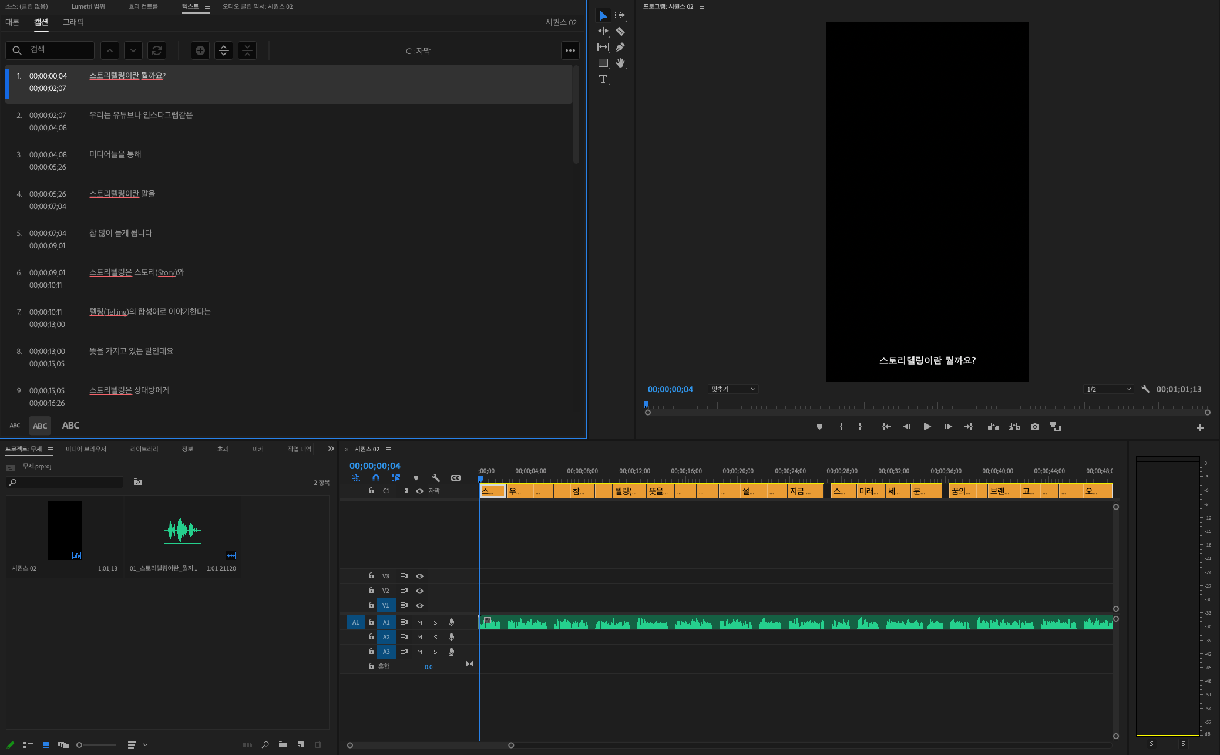Step back one frame
Screen dimensions: 1220x755
point(907,427)
